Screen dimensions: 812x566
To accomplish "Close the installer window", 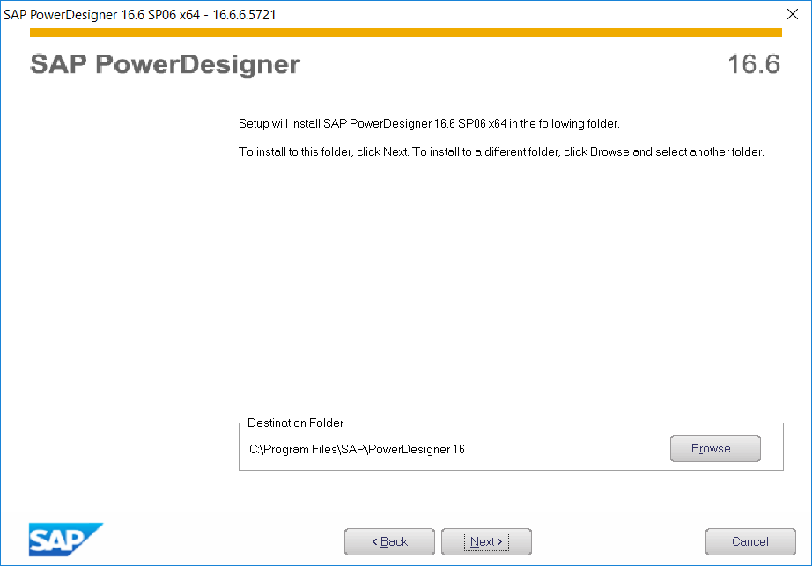I will 793,14.
